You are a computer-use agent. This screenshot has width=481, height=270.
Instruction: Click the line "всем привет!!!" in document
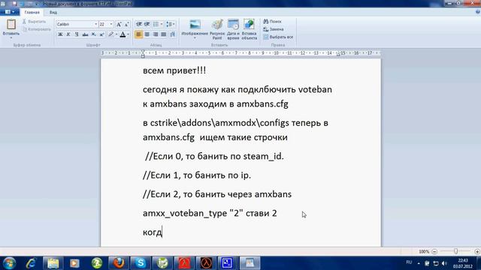[174, 70]
